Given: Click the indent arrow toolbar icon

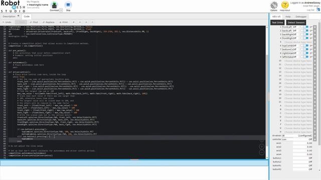Looking at the screenshot, I should click(86, 22).
